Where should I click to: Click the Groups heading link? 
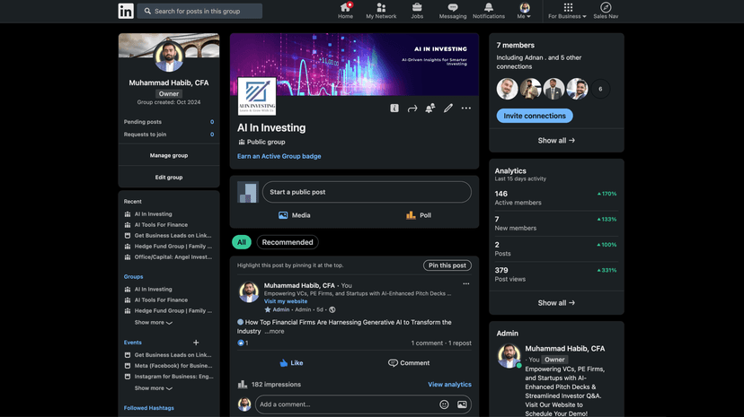click(x=133, y=277)
